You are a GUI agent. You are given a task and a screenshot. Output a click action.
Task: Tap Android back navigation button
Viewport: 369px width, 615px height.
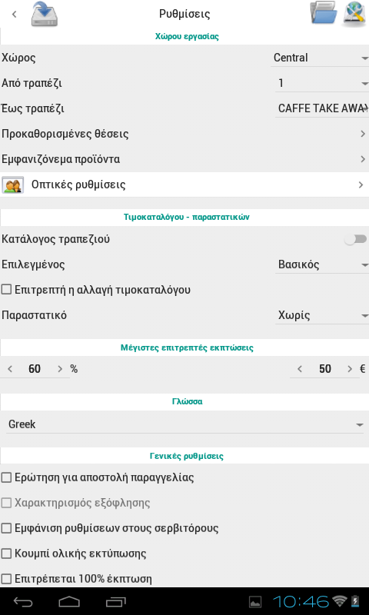tap(23, 602)
